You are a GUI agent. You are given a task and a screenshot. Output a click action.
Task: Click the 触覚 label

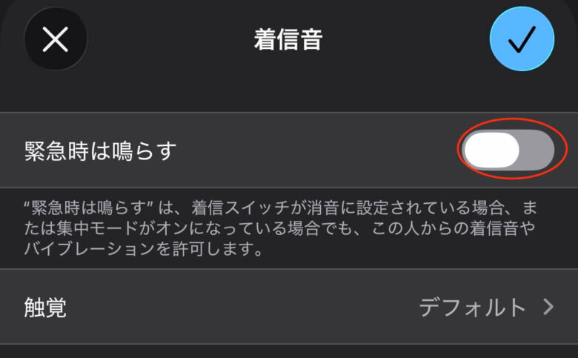click(x=45, y=308)
